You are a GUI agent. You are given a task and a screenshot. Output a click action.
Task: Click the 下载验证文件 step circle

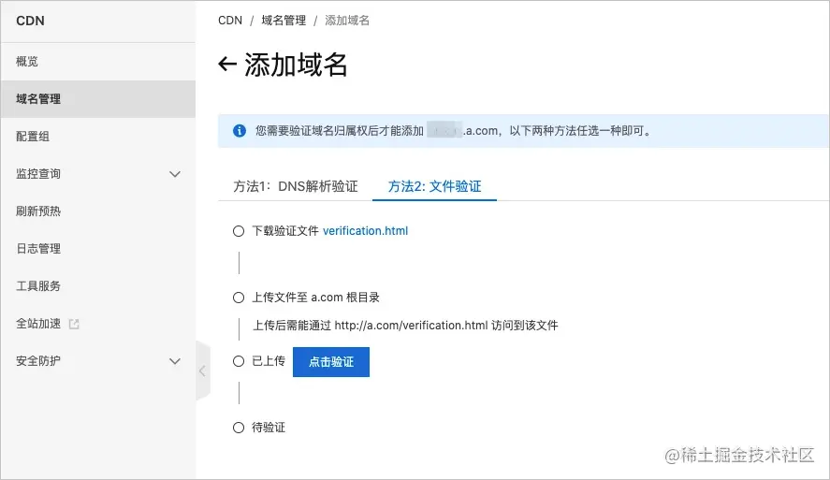(x=239, y=231)
